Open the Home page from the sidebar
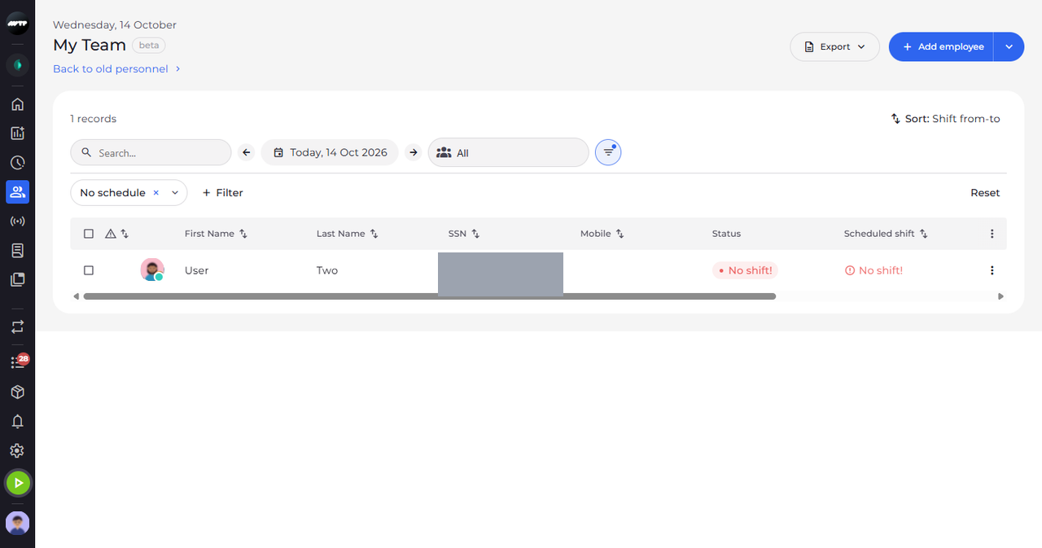The width and height of the screenshot is (1042, 548). click(17, 104)
